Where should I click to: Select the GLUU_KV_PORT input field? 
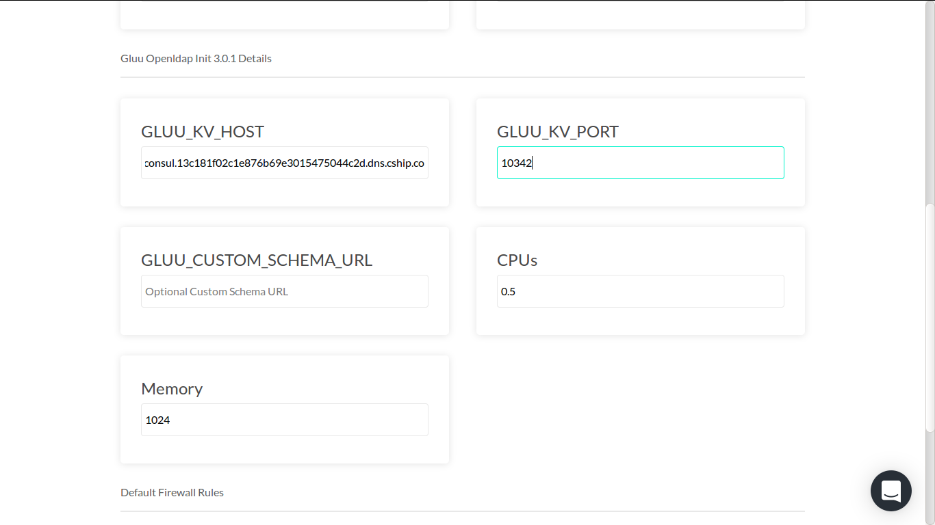coord(640,163)
